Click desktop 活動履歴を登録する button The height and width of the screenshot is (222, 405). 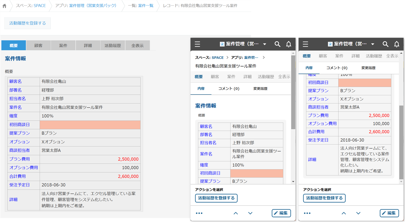tap(27, 23)
